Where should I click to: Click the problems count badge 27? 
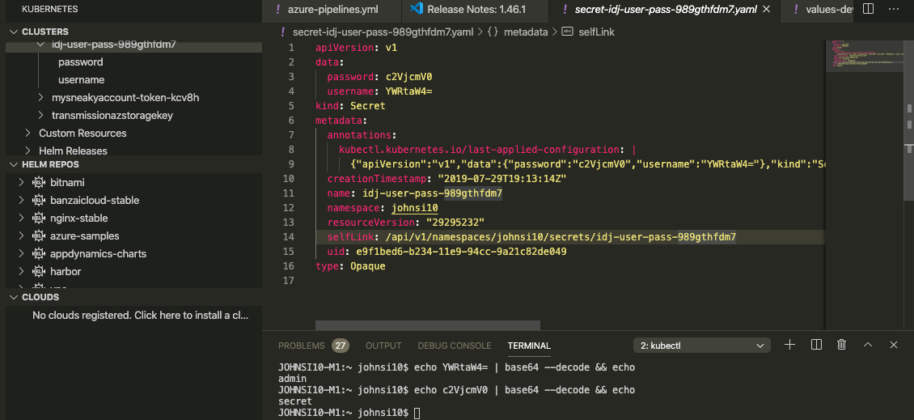(x=341, y=346)
